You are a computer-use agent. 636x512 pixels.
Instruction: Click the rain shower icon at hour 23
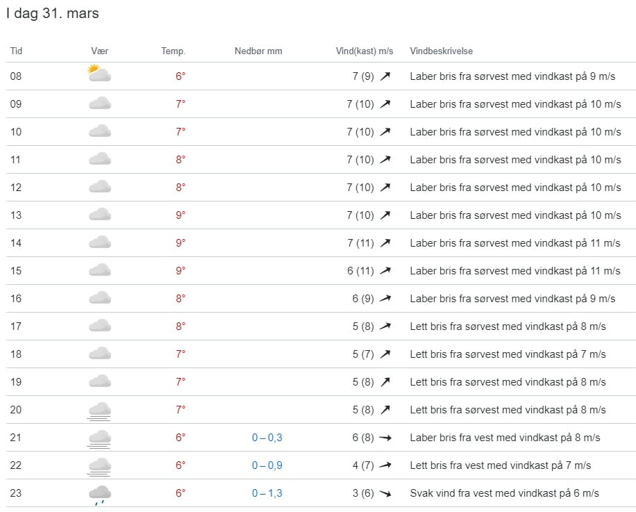tap(99, 494)
